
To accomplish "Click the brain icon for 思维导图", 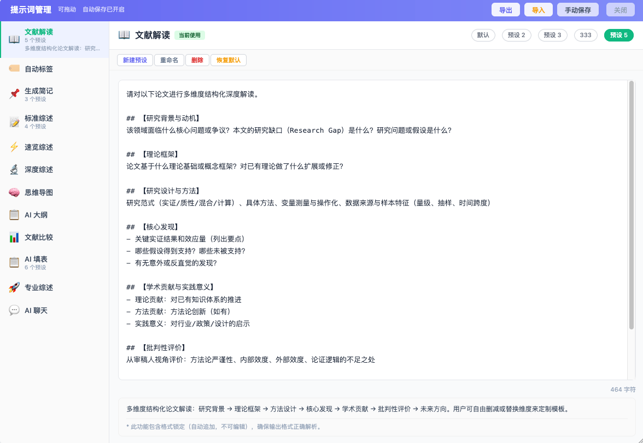I will tap(14, 192).
